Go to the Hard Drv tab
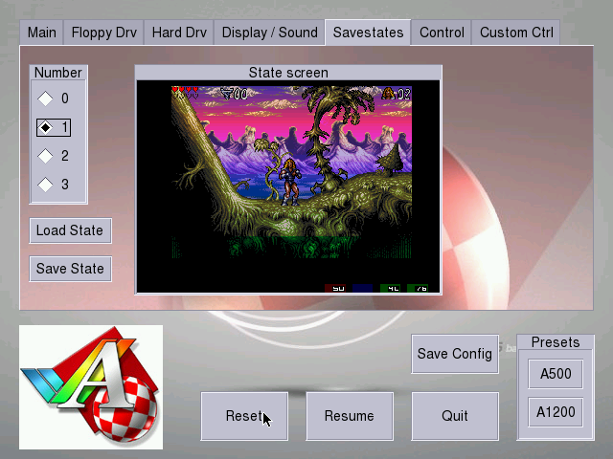Image resolution: width=613 pixels, height=459 pixels. (x=178, y=33)
